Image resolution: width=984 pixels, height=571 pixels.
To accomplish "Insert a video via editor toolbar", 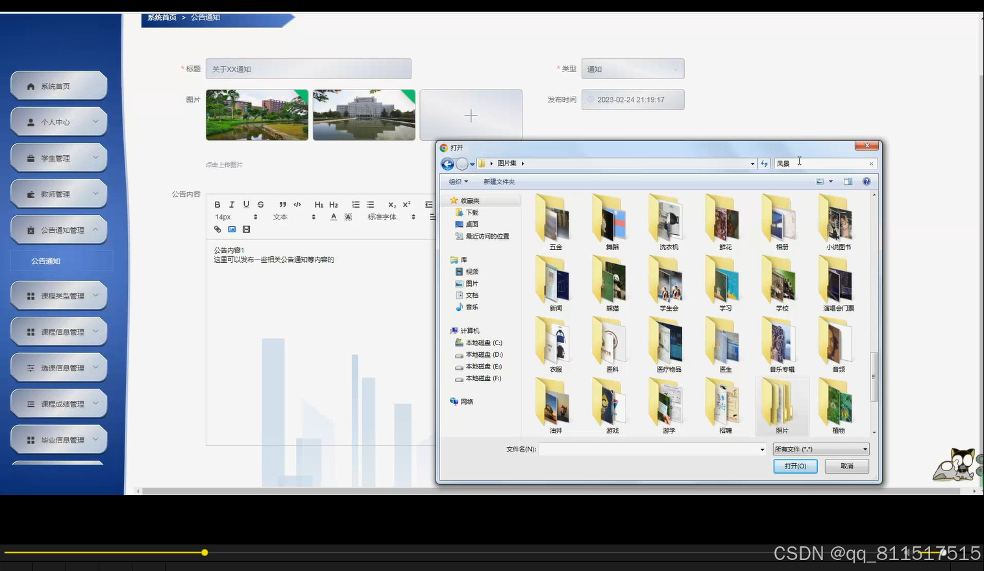I will coord(246,229).
